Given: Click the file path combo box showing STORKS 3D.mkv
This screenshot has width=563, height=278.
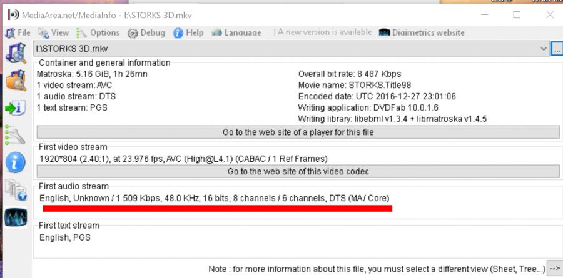Looking at the screenshot, I should click(291, 49).
